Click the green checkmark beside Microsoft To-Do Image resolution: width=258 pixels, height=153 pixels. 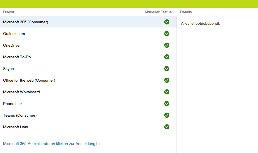tap(167, 57)
